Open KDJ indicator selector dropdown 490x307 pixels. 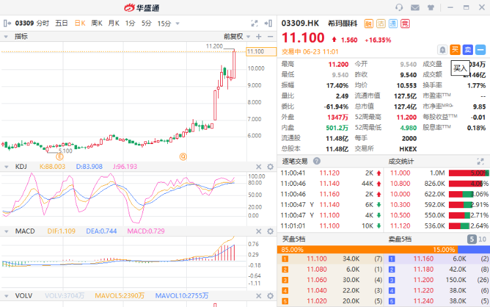[7, 167]
